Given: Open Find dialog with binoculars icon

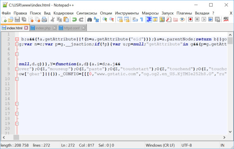Looking at the screenshot, I should pos(89,19).
